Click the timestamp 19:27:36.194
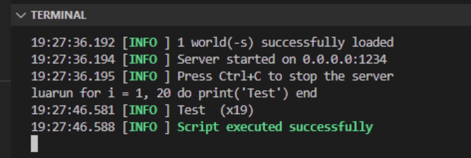 pyautogui.click(x=73, y=60)
